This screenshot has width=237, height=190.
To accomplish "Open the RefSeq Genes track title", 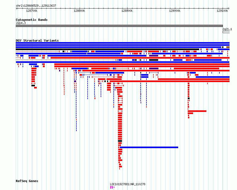I will pyautogui.click(x=27, y=181).
